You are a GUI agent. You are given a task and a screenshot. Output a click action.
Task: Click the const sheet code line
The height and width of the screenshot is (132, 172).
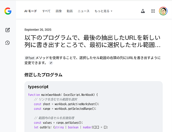(x=67, y=104)
